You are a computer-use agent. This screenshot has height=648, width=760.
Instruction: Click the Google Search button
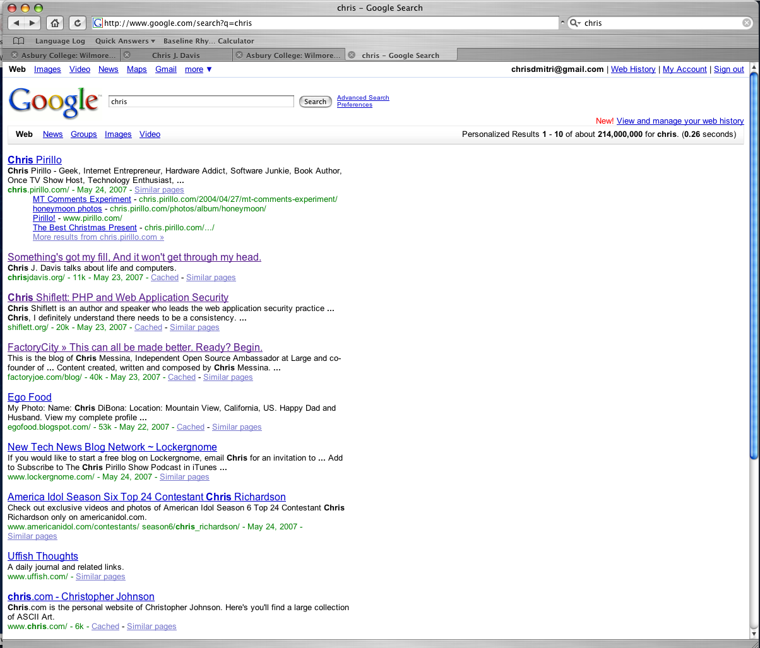tap(315, 102)
